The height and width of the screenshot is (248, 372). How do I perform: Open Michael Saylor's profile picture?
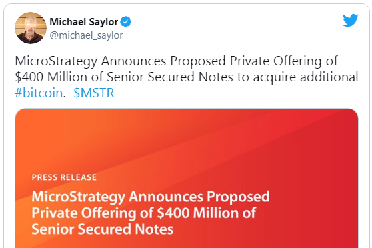[31, 28]
